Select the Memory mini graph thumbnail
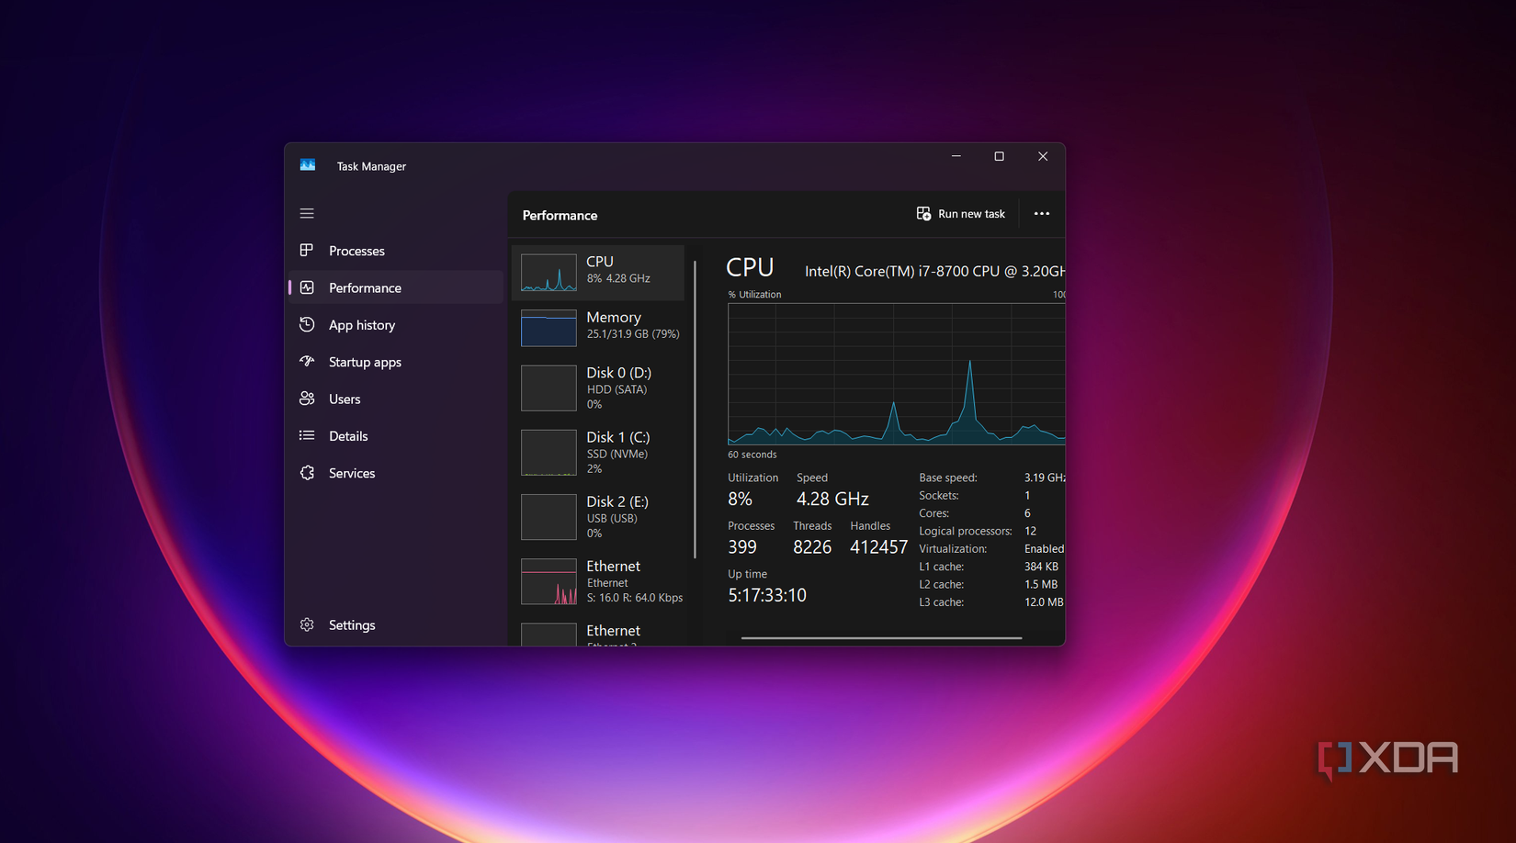 tap(549, 328)
